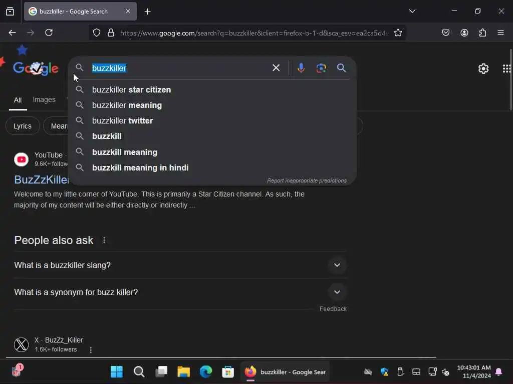Image resolution: width=513 pixels, height=384 pixels.
Task: Go back to previous page
Action: [x=12, y=32]
